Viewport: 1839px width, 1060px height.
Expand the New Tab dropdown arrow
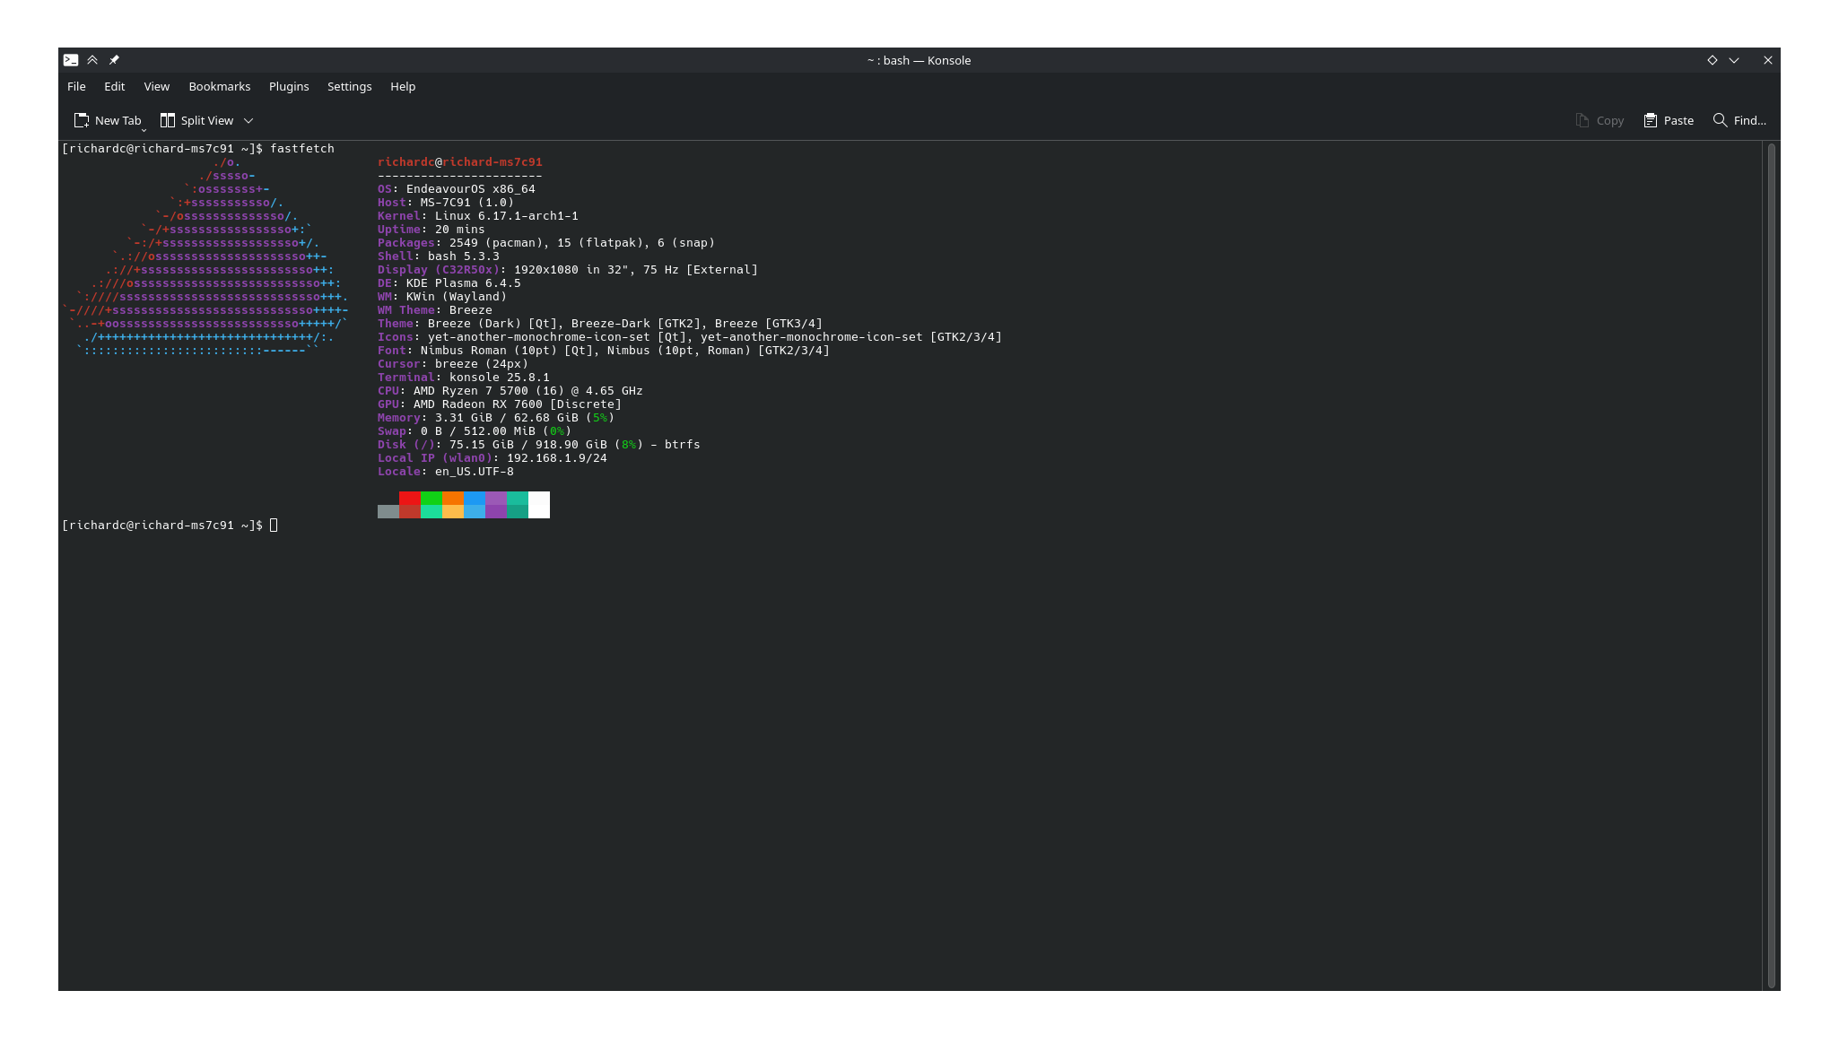coord(144,130)
